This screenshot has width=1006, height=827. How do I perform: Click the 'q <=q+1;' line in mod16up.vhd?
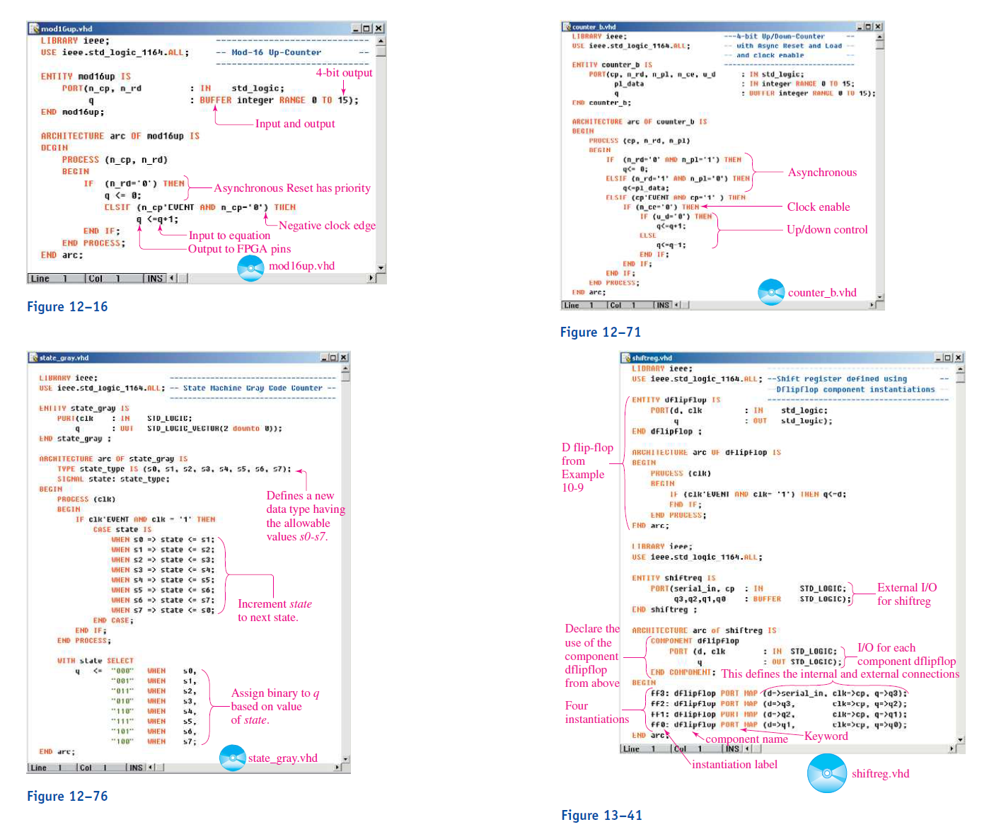[x=157, y=219]
